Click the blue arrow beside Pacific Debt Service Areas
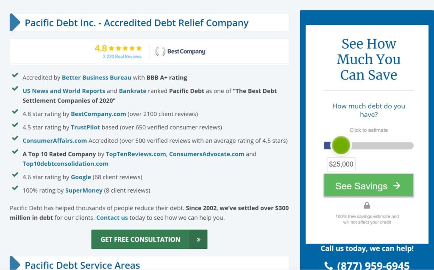 click(15, 263)
